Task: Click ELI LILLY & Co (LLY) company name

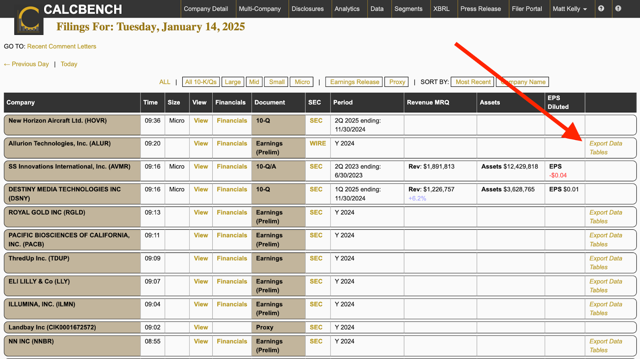Action: pyautogui.click(x=39, y=282)
